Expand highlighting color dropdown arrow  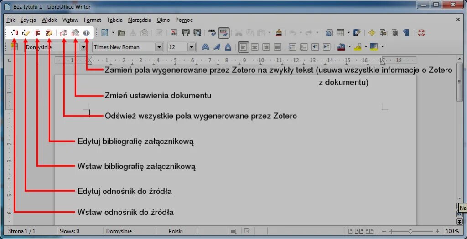click(366, 47)
